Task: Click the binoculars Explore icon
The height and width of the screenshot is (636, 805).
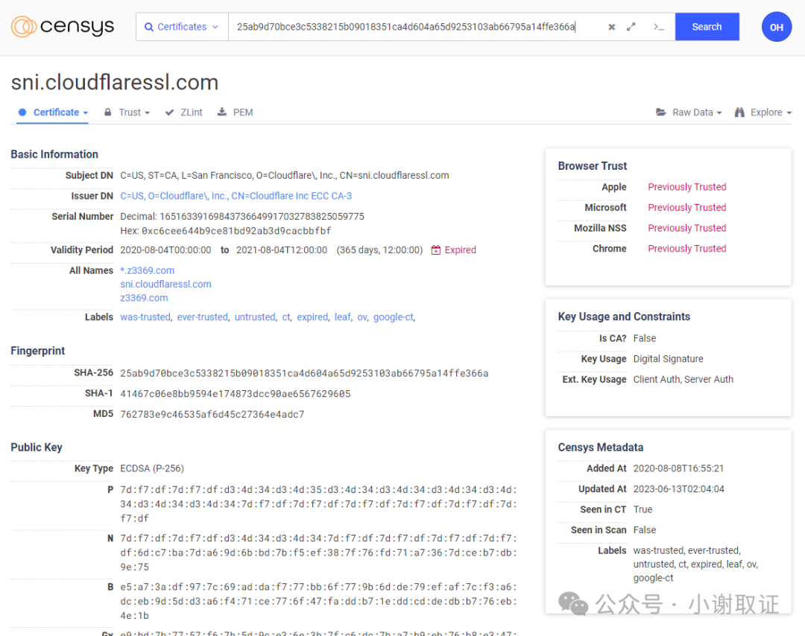Action: pos(739,112)
